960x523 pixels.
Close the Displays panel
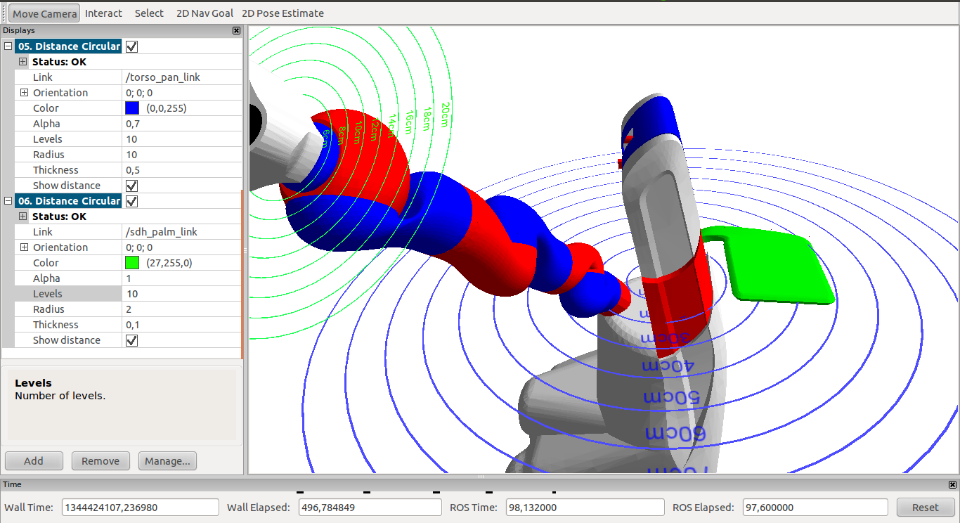click(236, 31)
